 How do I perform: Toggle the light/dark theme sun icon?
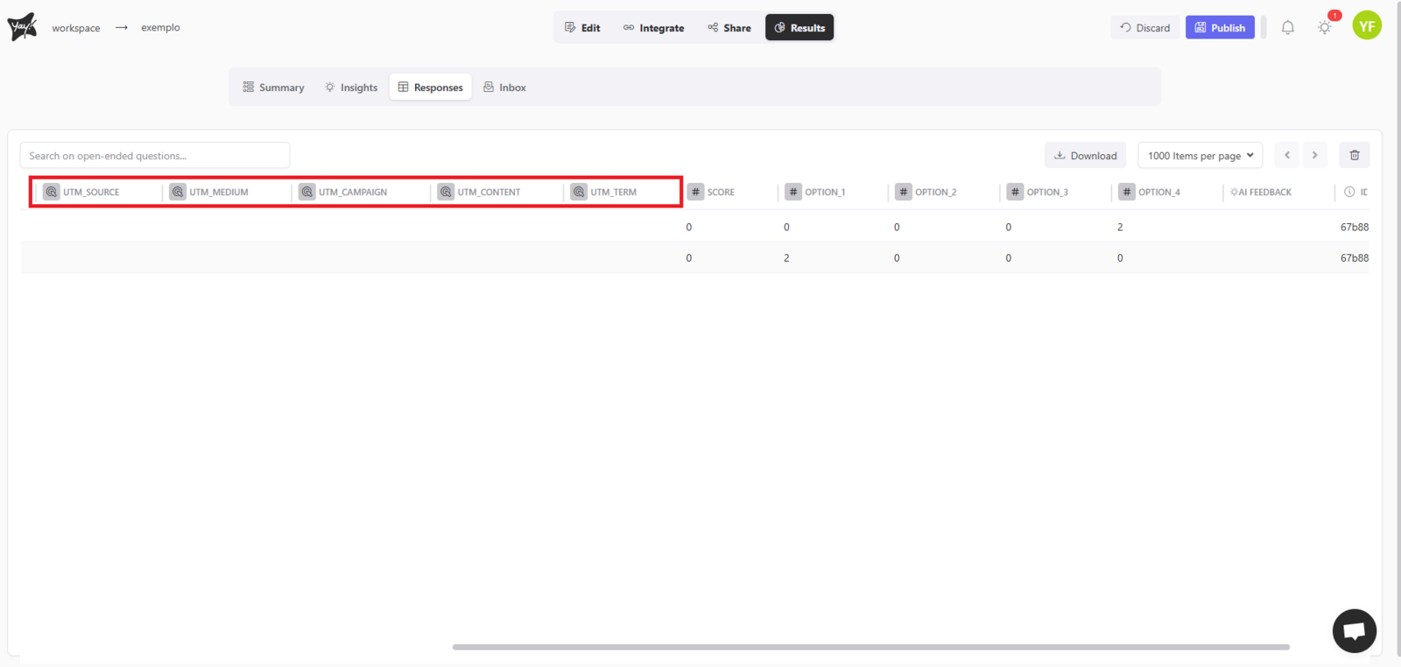[1324, 28]
